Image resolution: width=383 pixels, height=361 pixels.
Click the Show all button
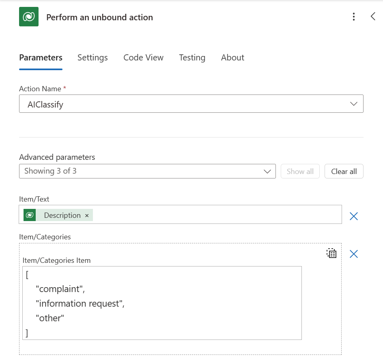click(x=300, y=171)
